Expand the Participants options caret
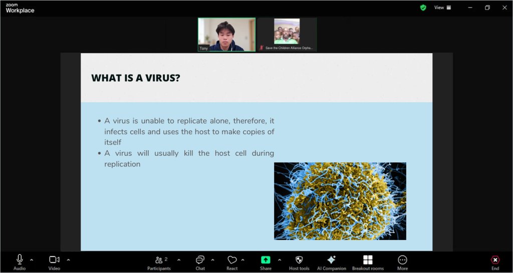The height and width of the screenshot is (273, 513). pyautogui.click(x=179, y=260)
